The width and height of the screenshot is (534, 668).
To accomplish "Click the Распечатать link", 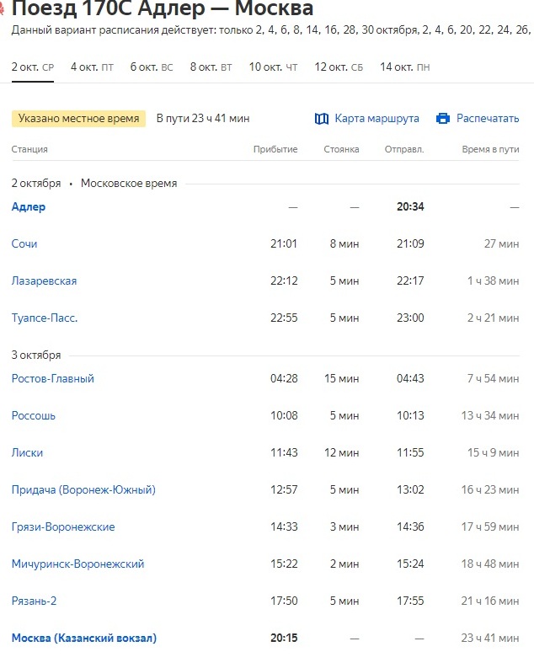I will point(488,119).
